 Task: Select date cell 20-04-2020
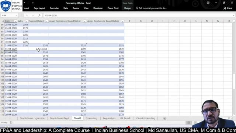coord(11,115)
